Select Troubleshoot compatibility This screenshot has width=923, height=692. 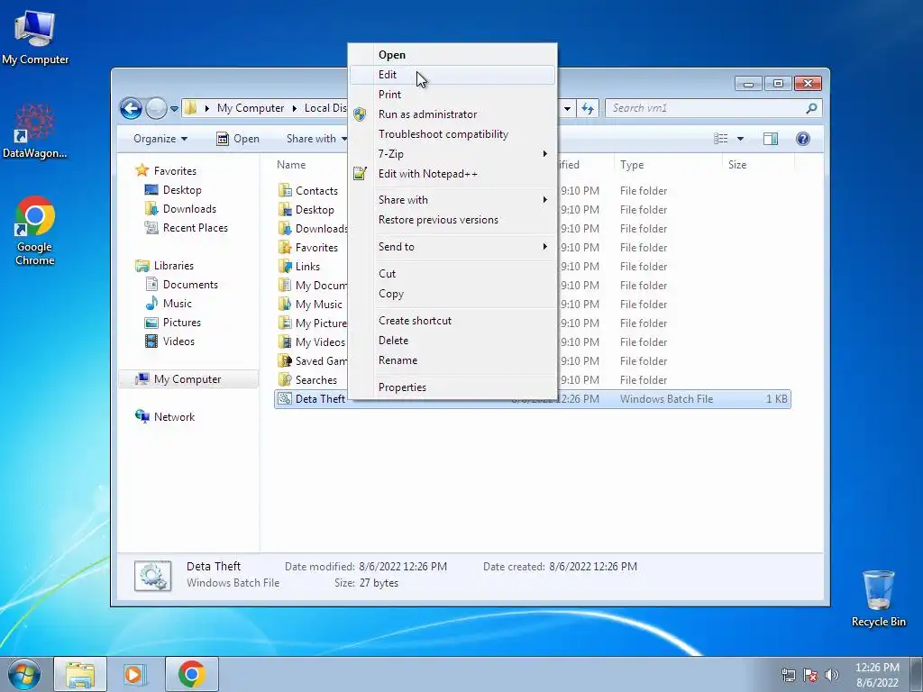coord(452,134)
